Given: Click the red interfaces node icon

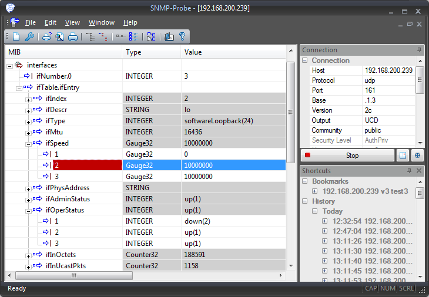Looking at the screenshot, I should (19, 65).
